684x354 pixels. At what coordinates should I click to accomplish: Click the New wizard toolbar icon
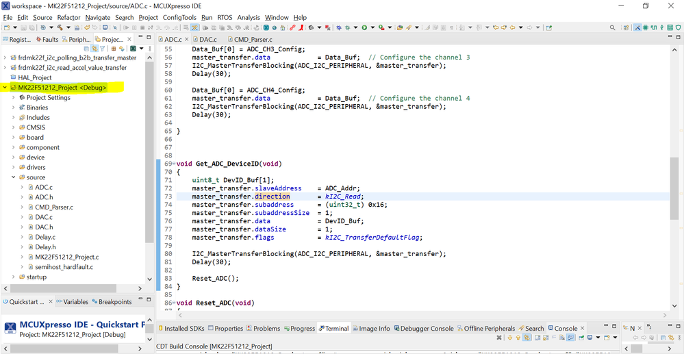[x=7, y=27]
